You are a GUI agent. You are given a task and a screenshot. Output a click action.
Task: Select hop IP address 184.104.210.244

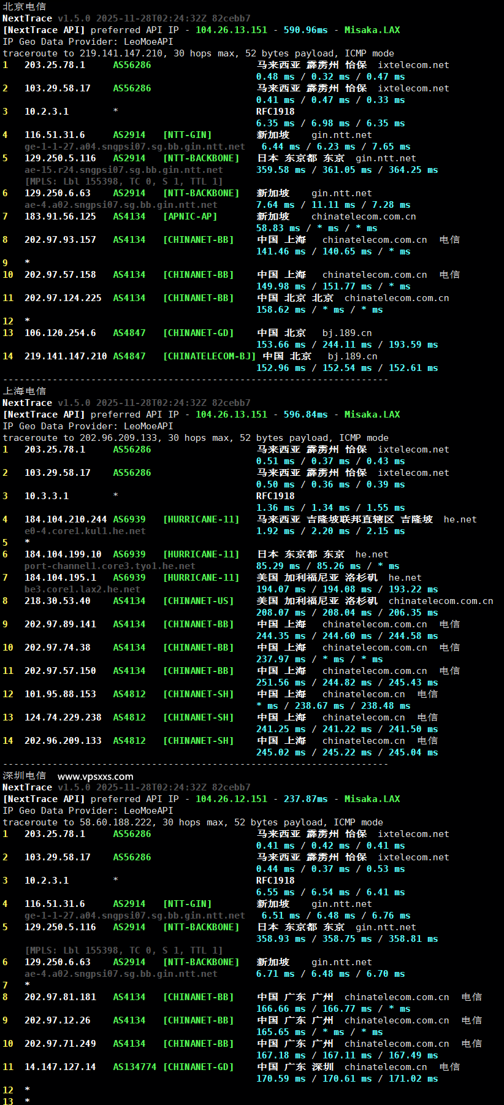66,519
